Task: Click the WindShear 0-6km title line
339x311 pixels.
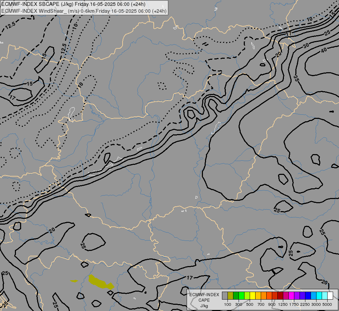Action: click(x=84, y=11)
